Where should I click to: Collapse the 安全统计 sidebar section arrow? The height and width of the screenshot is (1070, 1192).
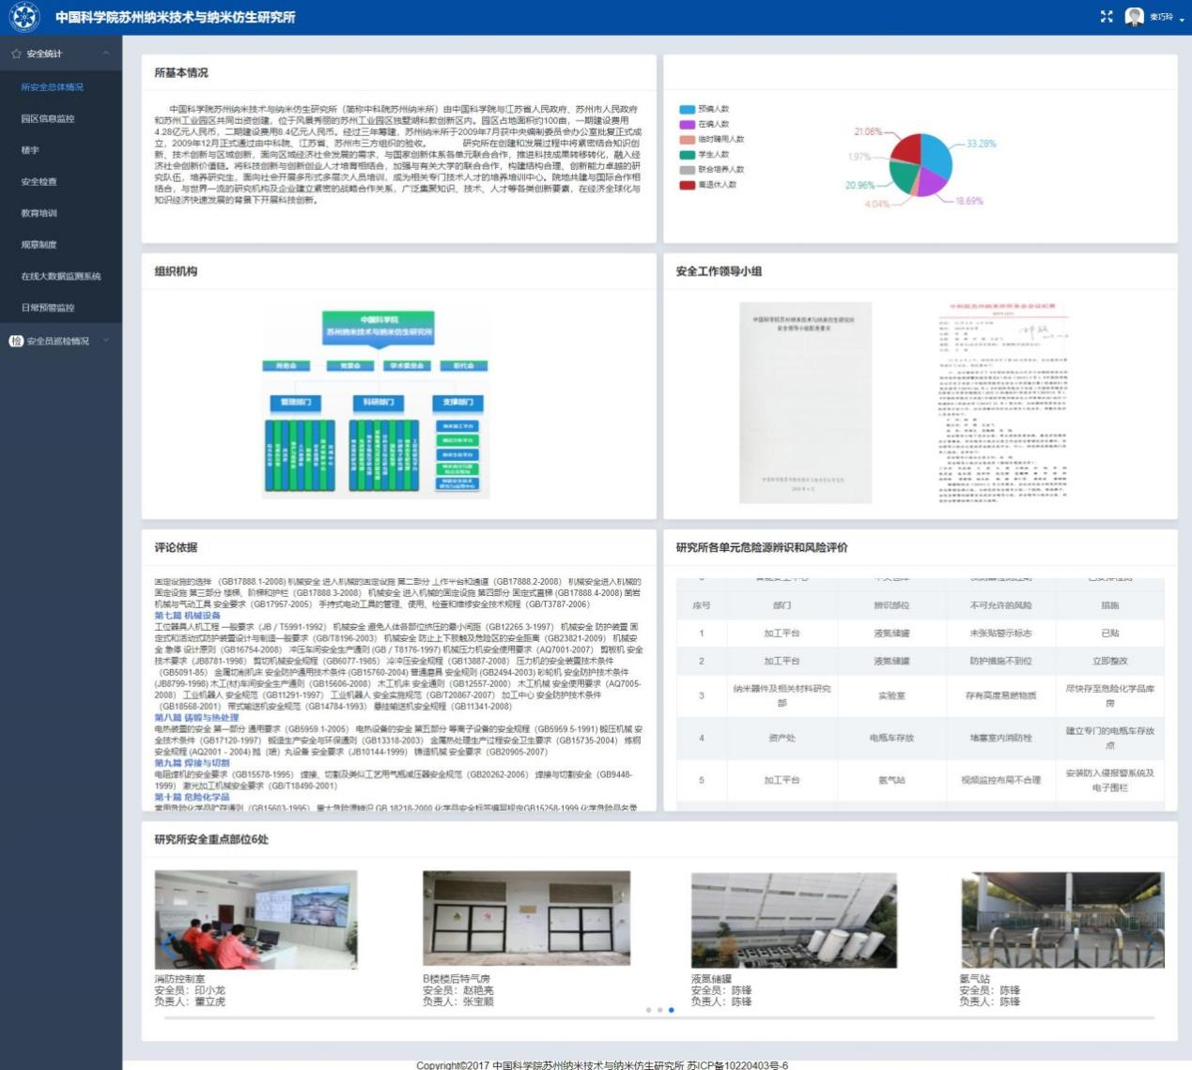(106, 53)
